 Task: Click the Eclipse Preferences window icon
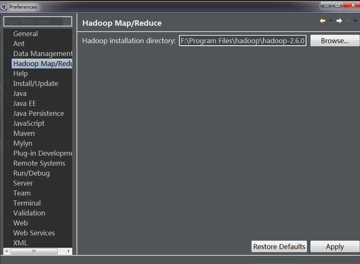point(4,7)
